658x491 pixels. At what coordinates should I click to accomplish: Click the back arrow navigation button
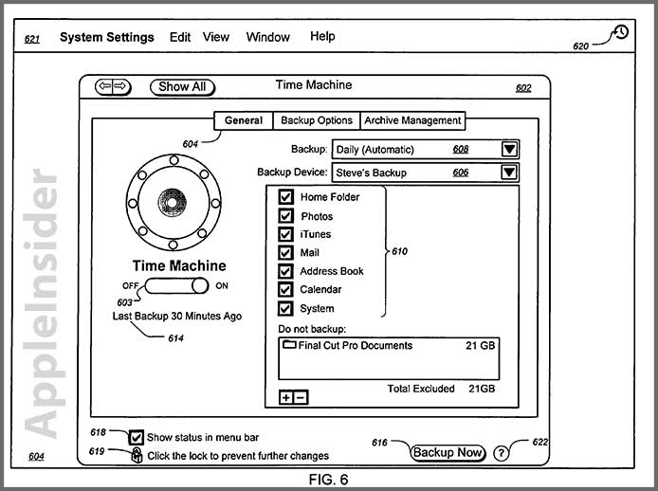tap(104, 86)
